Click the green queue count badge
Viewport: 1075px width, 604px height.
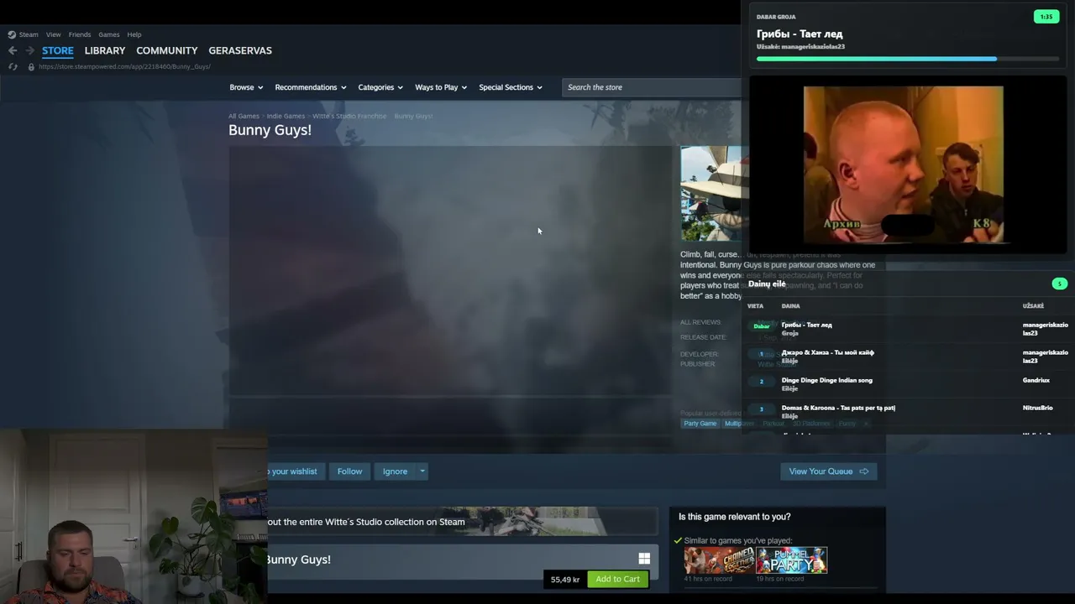(1060, 284)
